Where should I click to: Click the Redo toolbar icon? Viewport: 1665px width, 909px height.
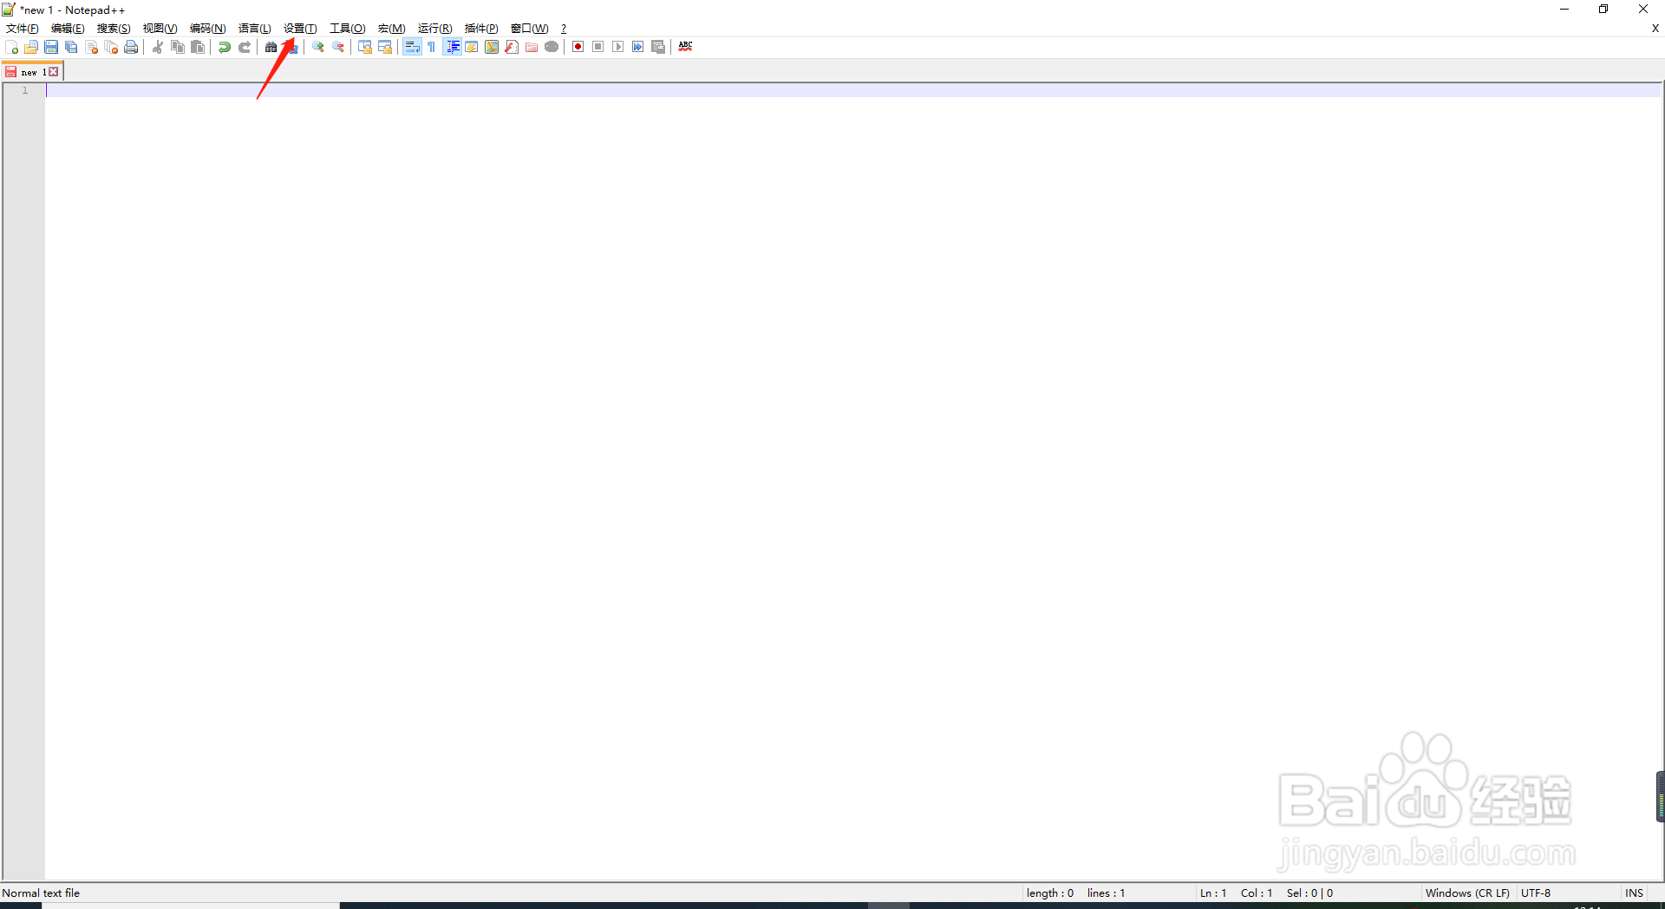pos(245,47)
